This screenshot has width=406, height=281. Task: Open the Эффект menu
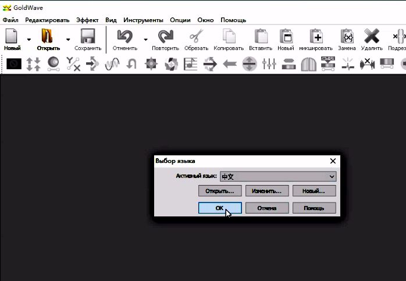pos(87,20)
